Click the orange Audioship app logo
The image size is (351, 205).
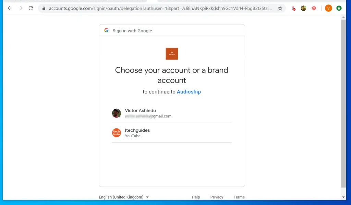[172, 54]
